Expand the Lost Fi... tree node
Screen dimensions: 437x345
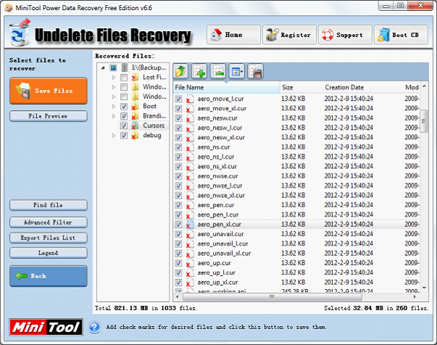click(114, 78)
